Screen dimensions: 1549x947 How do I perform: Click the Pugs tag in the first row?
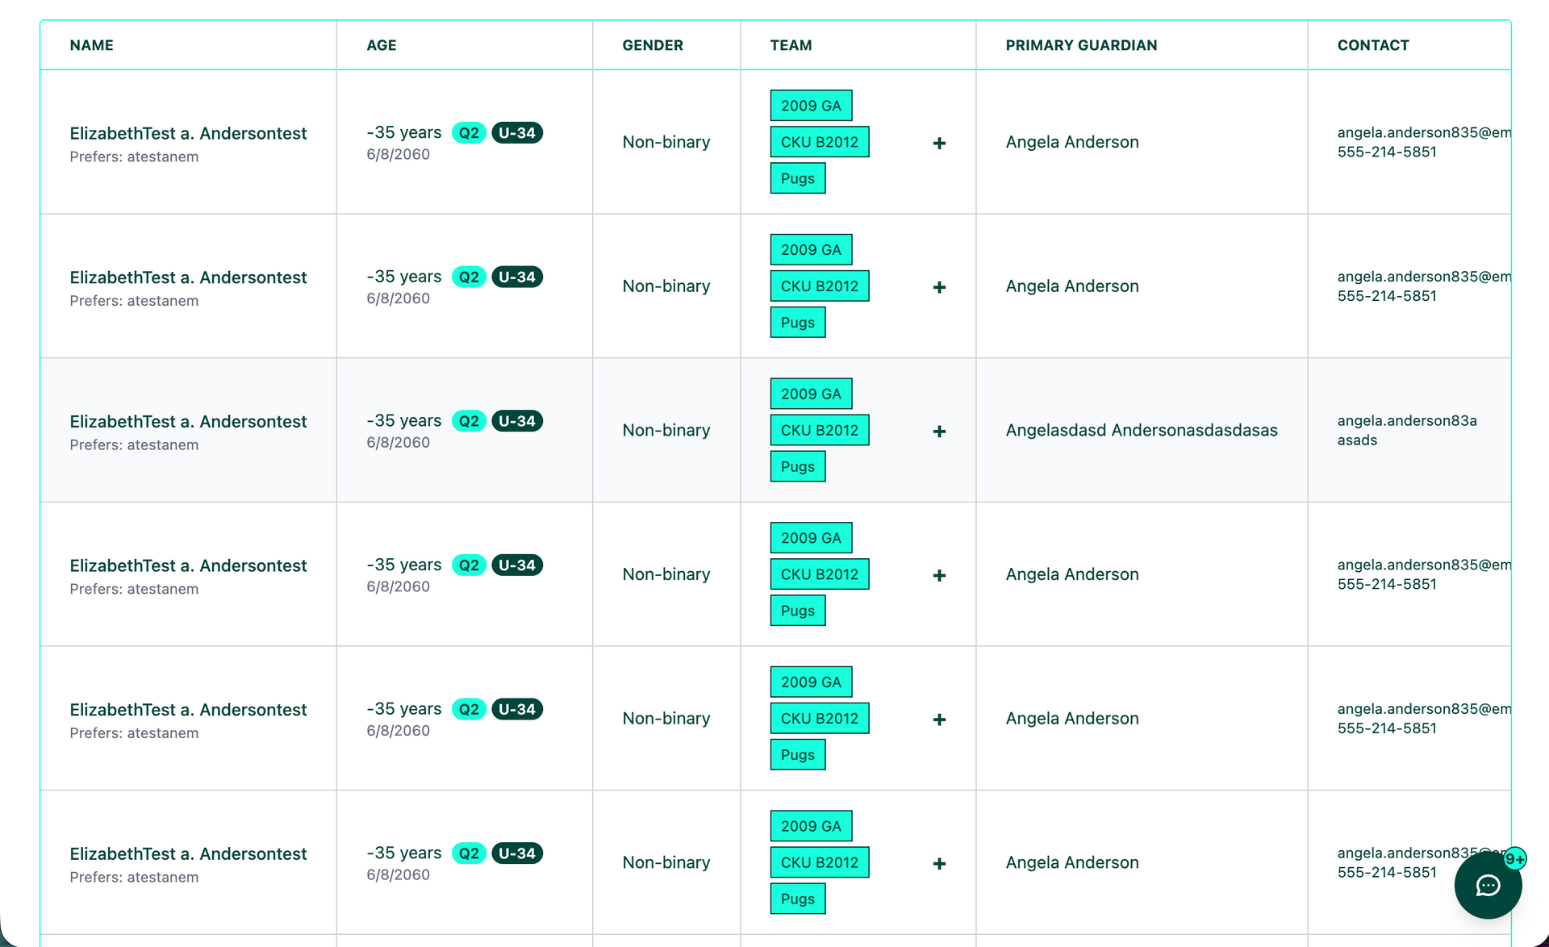[798, 178]
